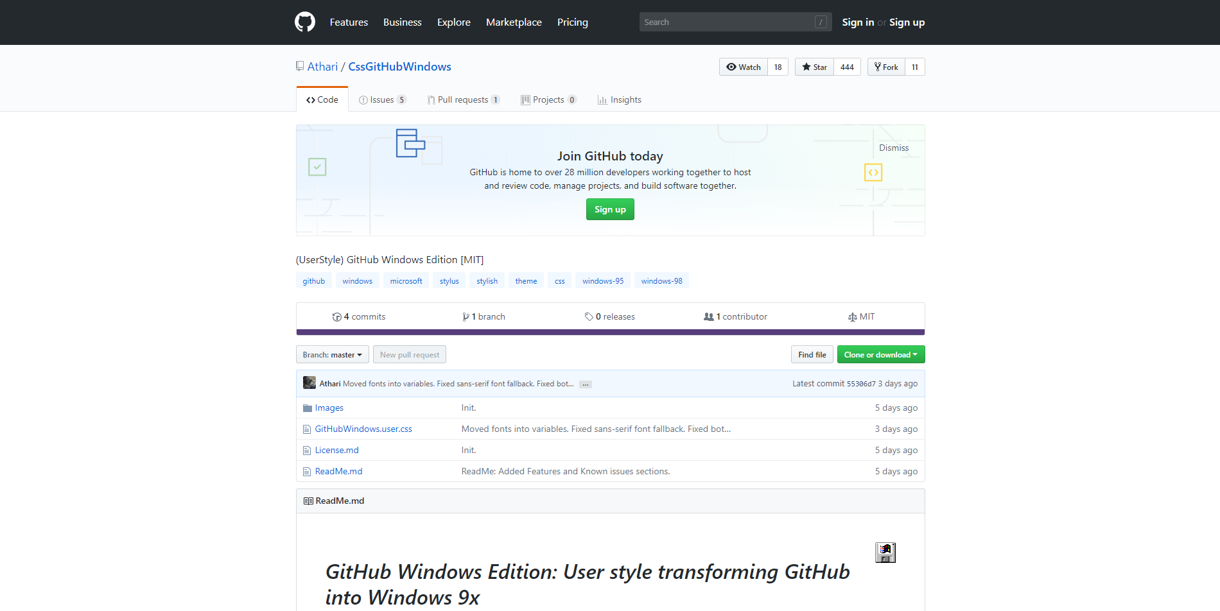
Task: Click file icon beside GitHubWindows.user.css
Action: pyautogui.click(x=307, y=429)
